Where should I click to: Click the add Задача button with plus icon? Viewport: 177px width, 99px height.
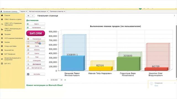[x=36, y=24]
